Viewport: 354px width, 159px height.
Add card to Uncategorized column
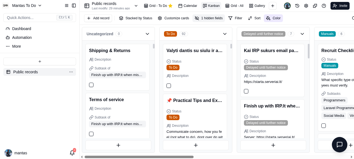click(118, 145)
